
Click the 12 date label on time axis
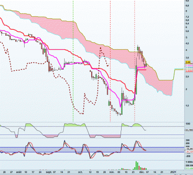[x=90, y=172]
